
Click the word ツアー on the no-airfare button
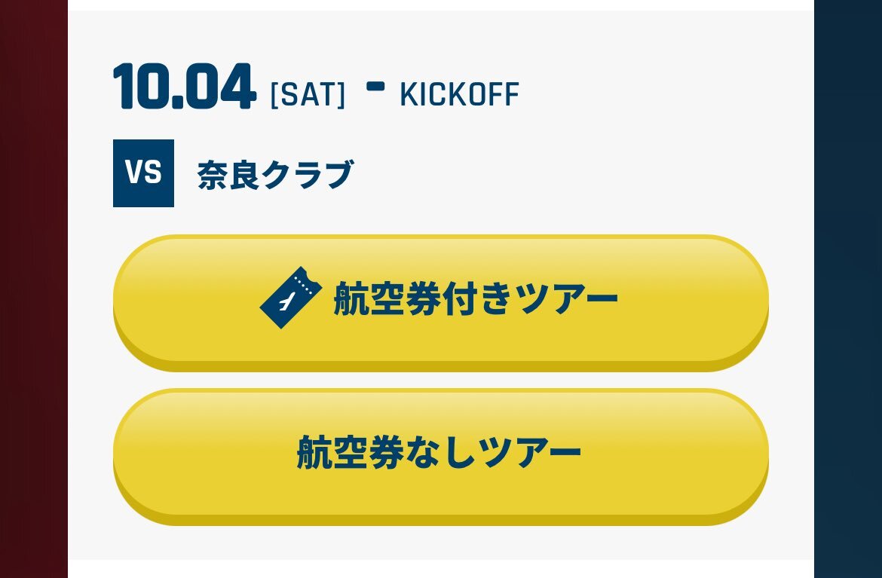(x=531, y=451)
